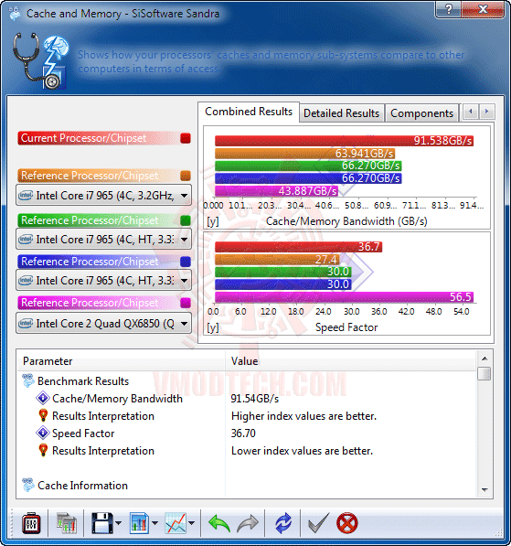Click the results list scrollbar thumb

pyautogui.click(x=484, y=374)
